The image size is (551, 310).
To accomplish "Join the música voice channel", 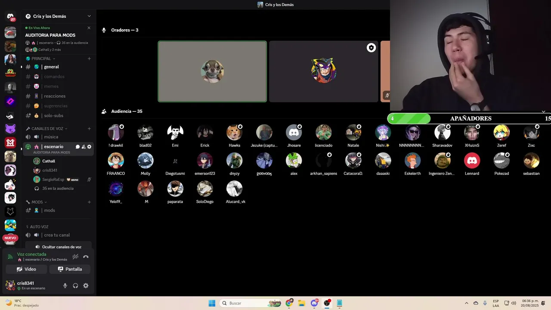I will pyautogui.click(x=58, y=137).
